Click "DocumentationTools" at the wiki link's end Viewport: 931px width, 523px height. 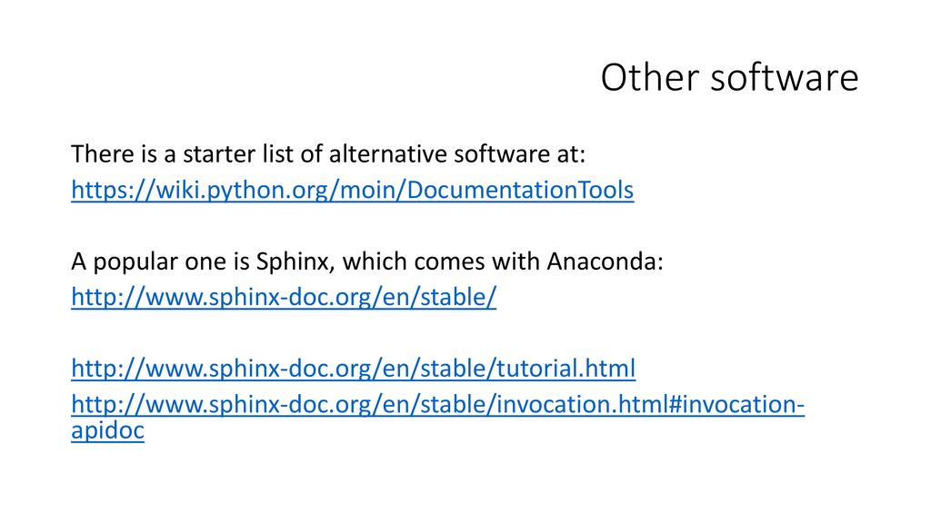(520, 191)
